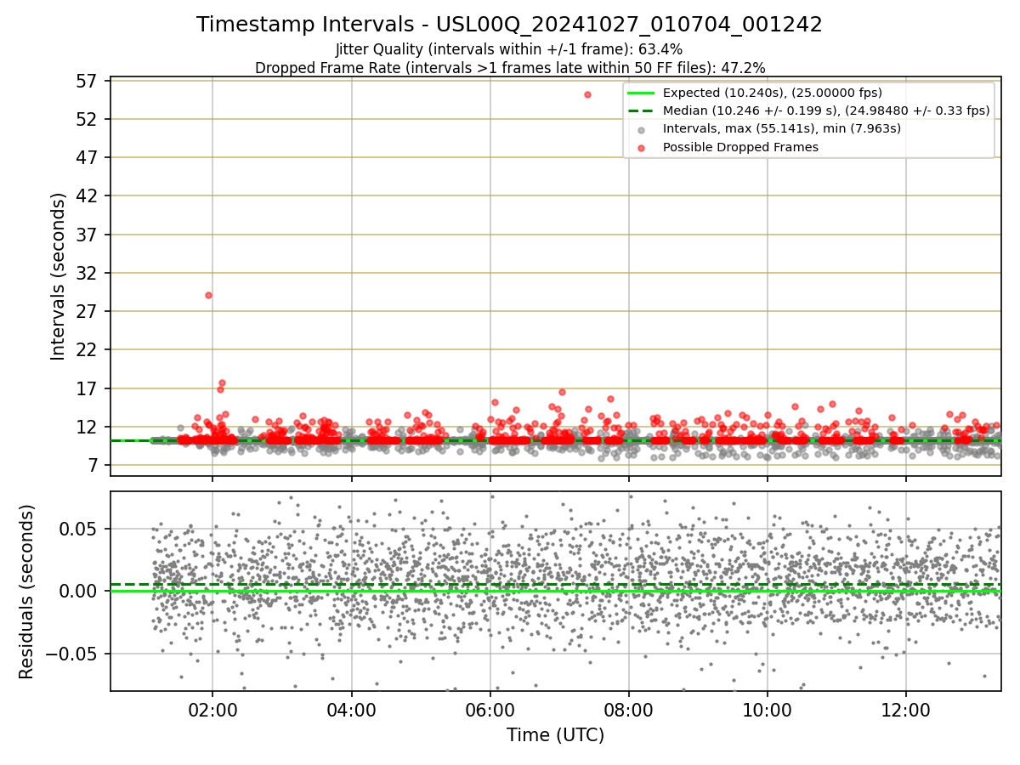The image size is (1020, 765).
Task: Click the legend entry 'Expected (10.240s), (25.00000 fps)'
Action: [773, 93]
